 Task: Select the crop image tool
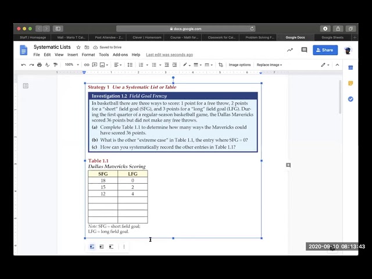coord(221,65)
